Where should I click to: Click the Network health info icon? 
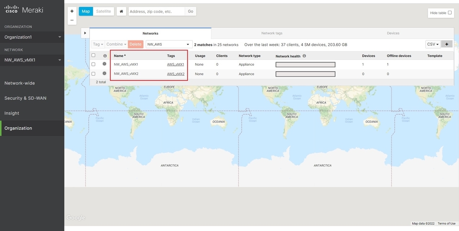pos(304,56)
